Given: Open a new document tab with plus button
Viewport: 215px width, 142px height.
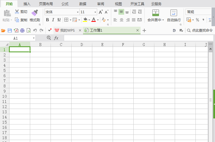Looking at the screenshot, I should pyautogui.click(x=144, y=30).
